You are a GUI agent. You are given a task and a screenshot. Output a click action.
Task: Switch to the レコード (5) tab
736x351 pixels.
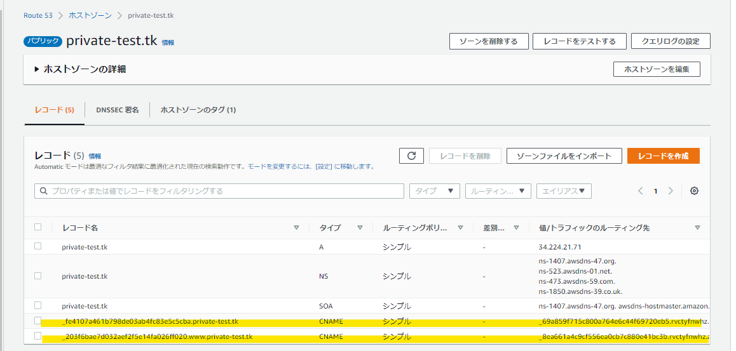[55, 110]
